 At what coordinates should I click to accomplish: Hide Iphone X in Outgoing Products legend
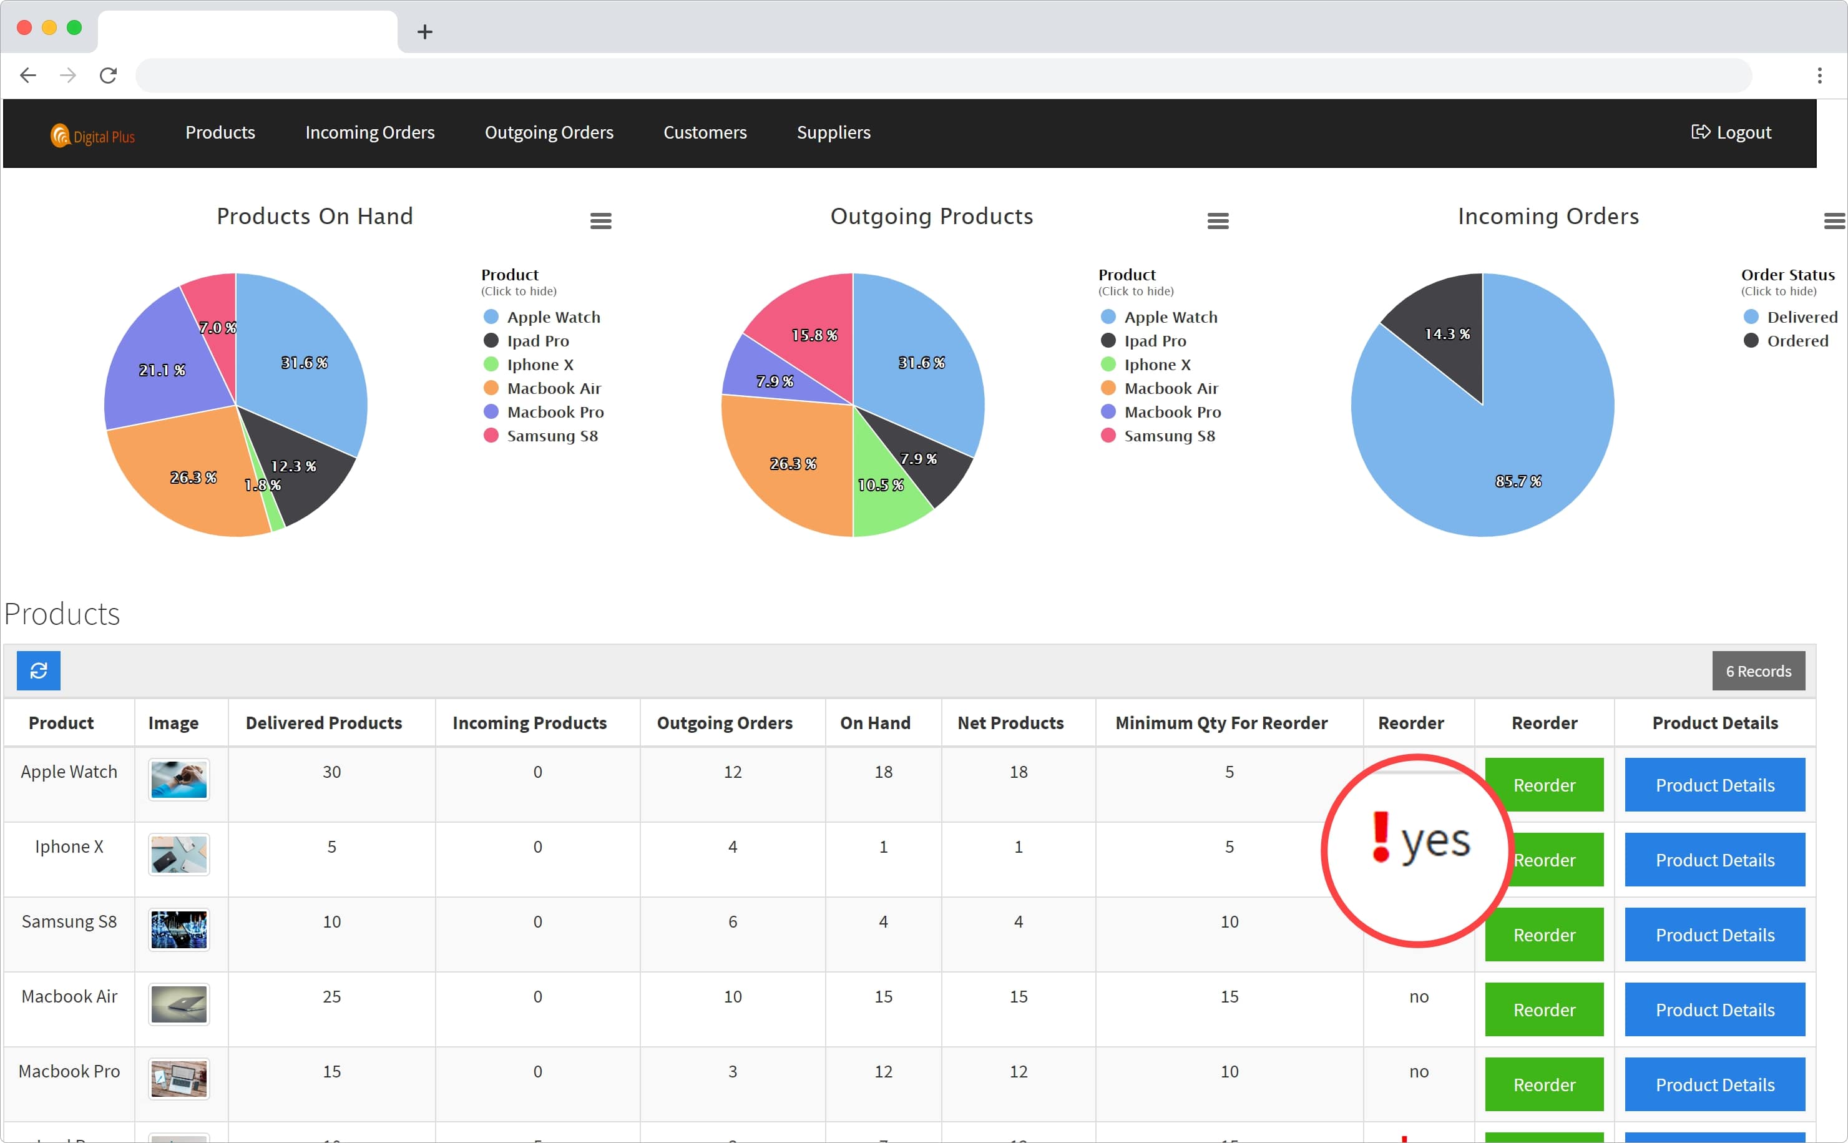pyautogui.click(x=1145, y=365)
